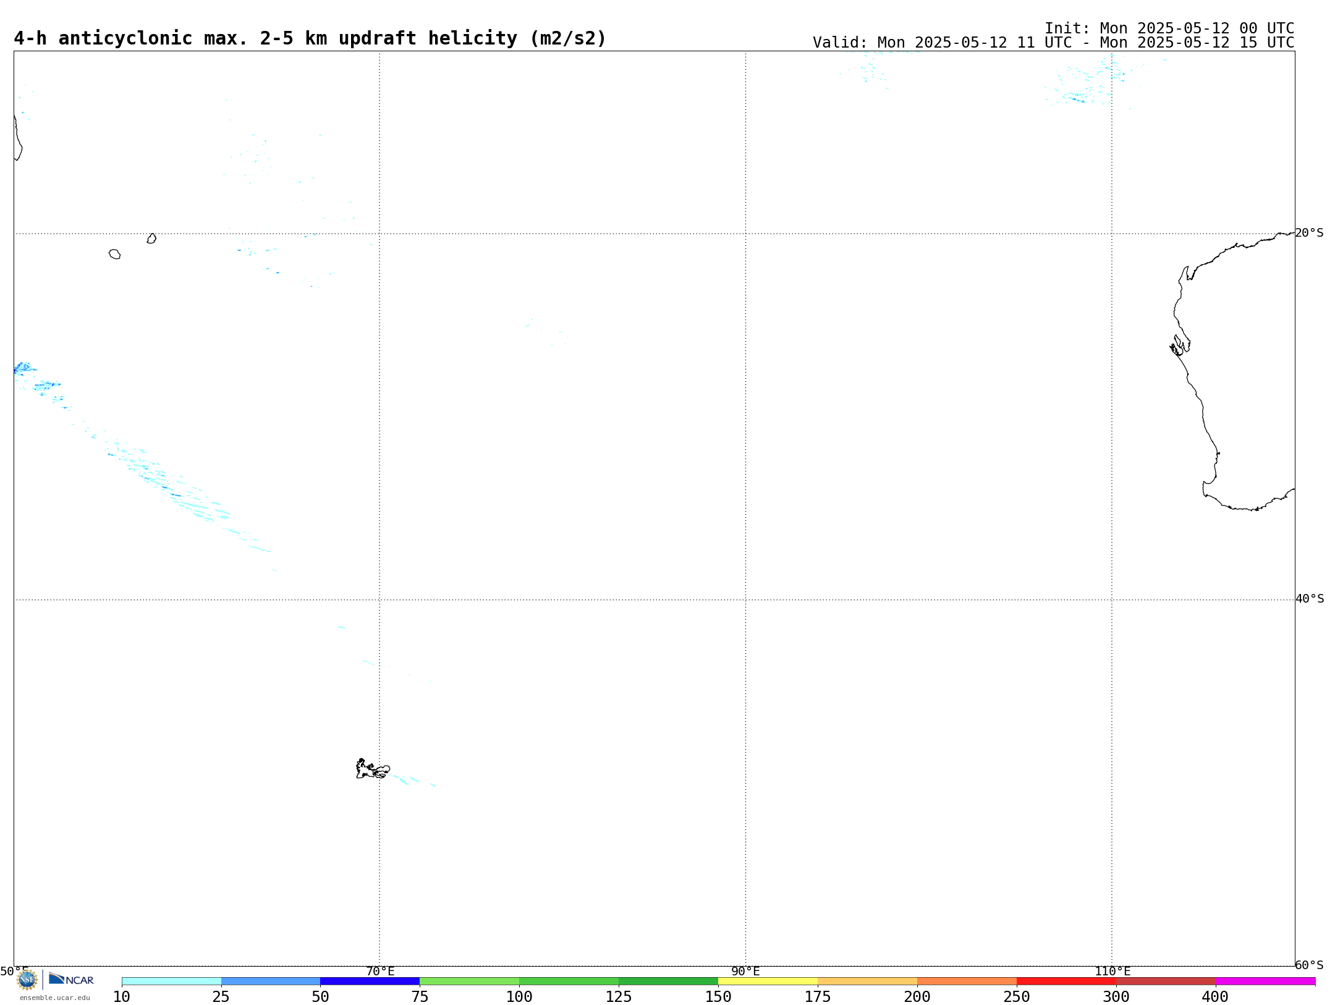This screenshot has width=1335, height=1005.
Task: Click the colorbar tick label 75
Action: tap(420, 997)
